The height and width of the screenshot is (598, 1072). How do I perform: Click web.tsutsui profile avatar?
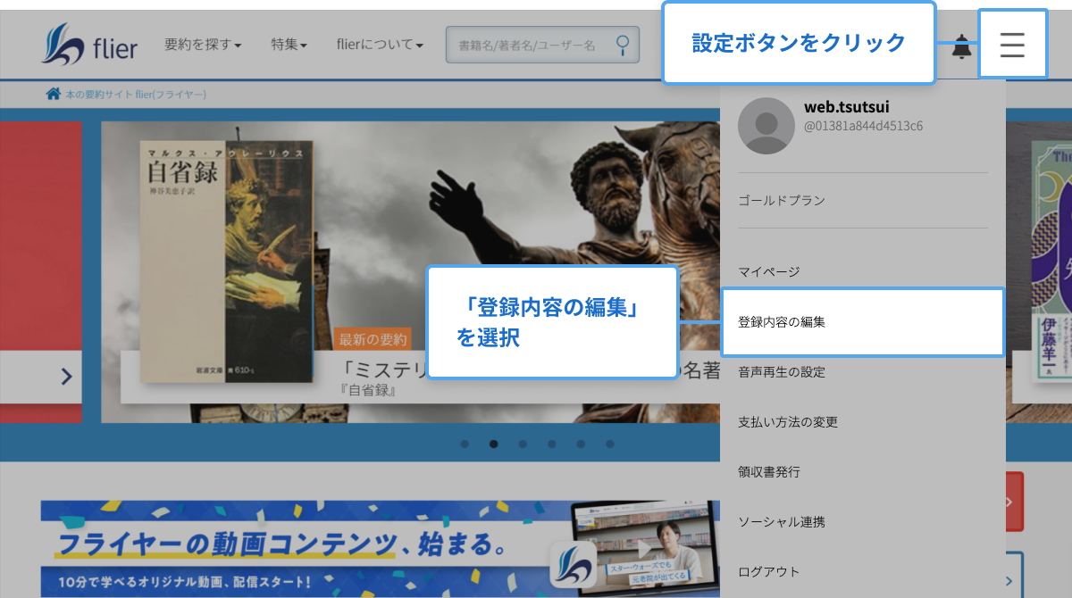[766, 126]
